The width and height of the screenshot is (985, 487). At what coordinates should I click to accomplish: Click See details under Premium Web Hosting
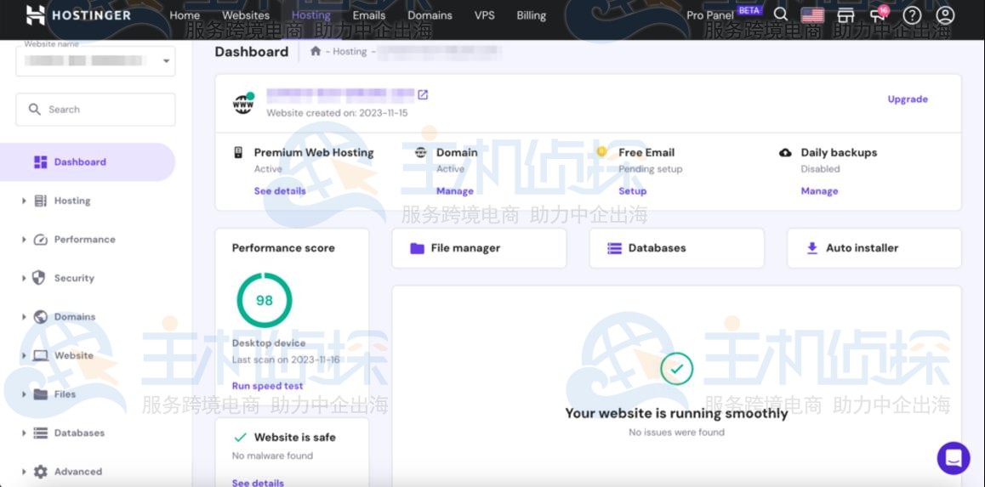(x=280, y=190)
